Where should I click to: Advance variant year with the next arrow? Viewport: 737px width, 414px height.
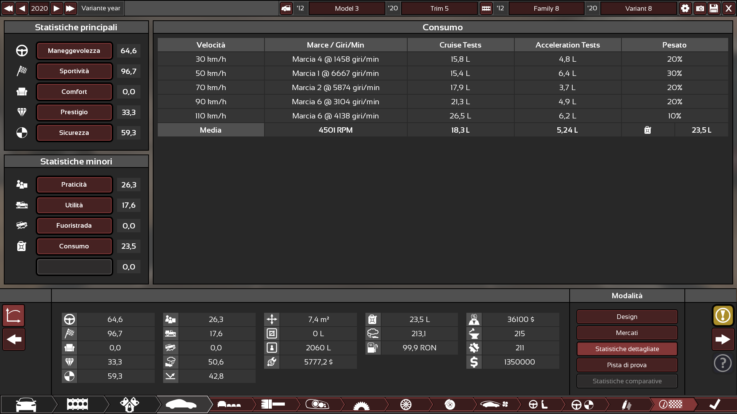(56, 8)
